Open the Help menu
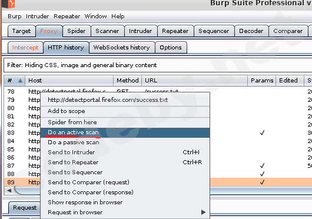 click(118, 16)
